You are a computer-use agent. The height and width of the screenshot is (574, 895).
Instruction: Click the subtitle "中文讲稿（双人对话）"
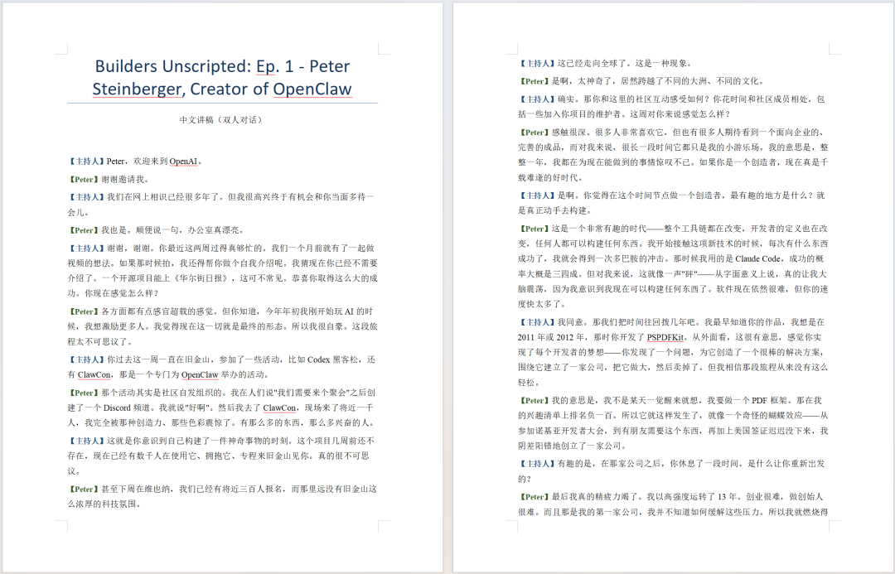click(222, 120)
